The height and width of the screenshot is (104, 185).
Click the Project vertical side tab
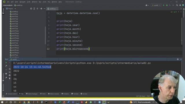[3, 11]
